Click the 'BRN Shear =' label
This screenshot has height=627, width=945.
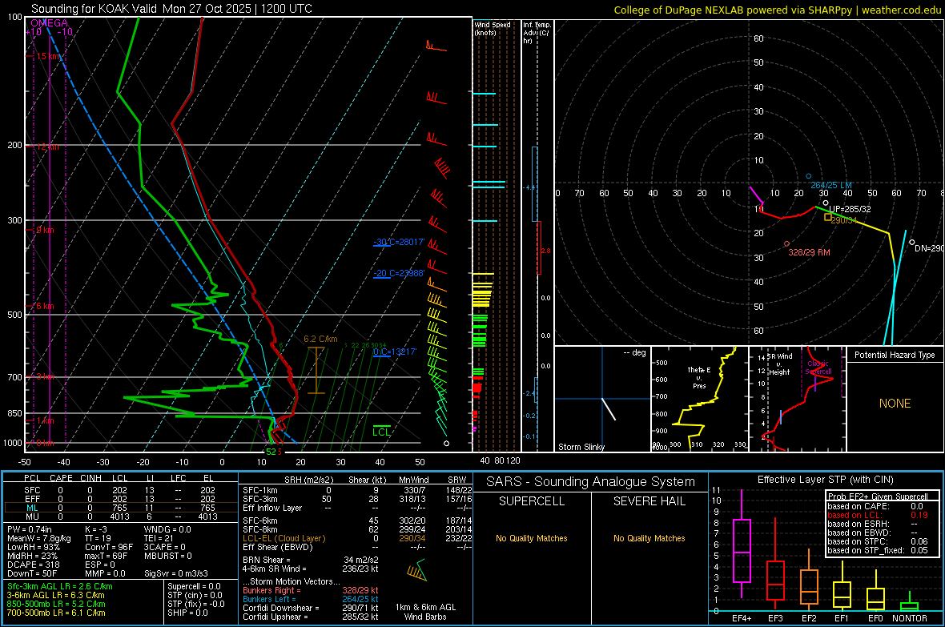267,560
